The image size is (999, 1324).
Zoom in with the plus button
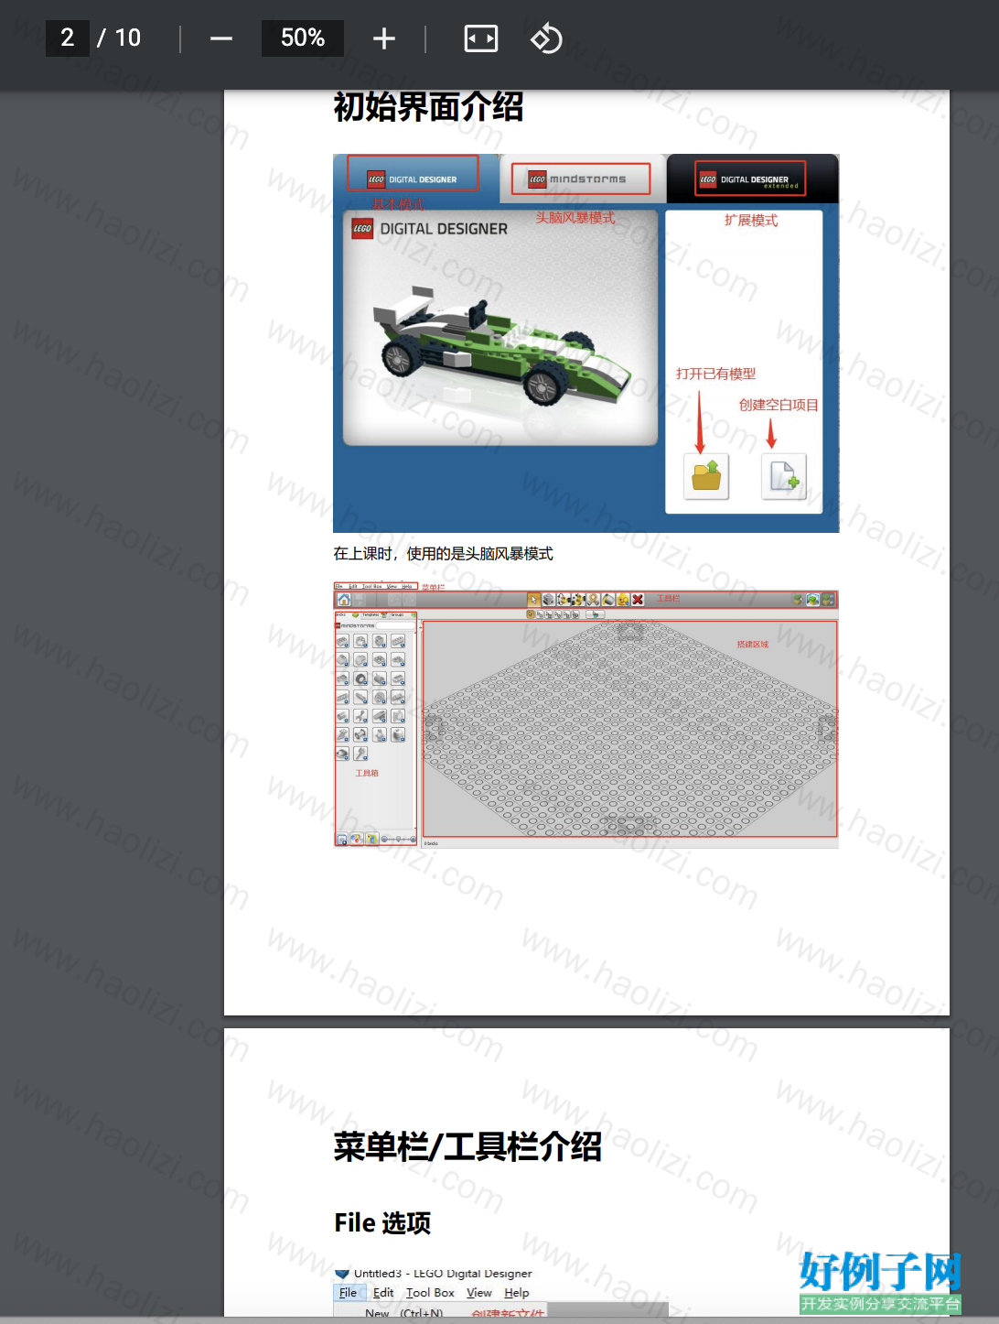(384, 38)
